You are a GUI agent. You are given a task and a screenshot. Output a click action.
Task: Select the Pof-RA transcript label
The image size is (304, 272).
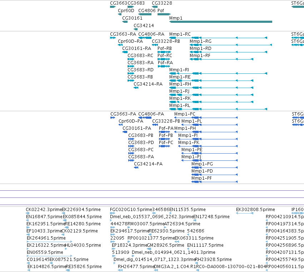tap(165, 63)
